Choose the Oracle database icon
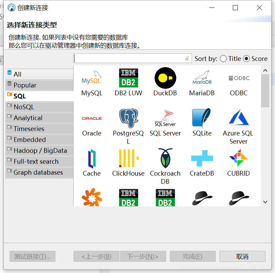The width and height of the screenshot is (275, 273). pos(92,118)
